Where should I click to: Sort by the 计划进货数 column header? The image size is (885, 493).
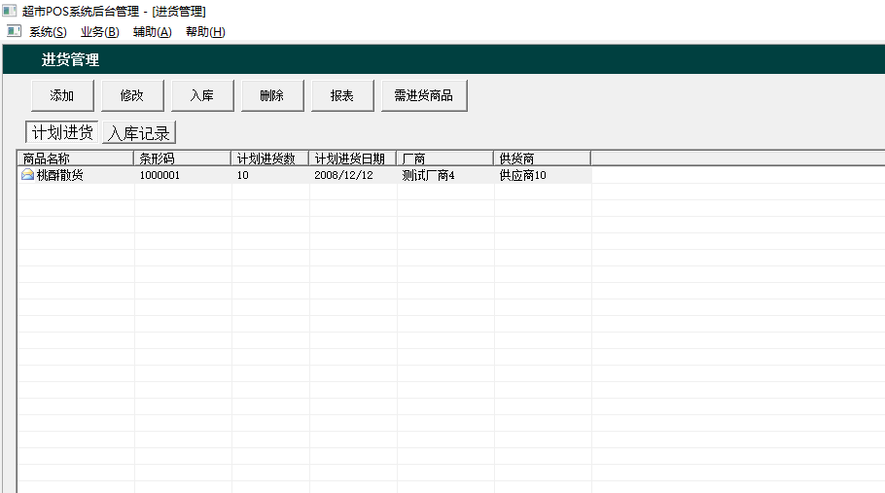(269, 158)
